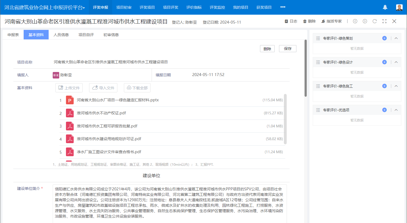Add entry to 专家评价-绿色施工 panel

point(384,86)
